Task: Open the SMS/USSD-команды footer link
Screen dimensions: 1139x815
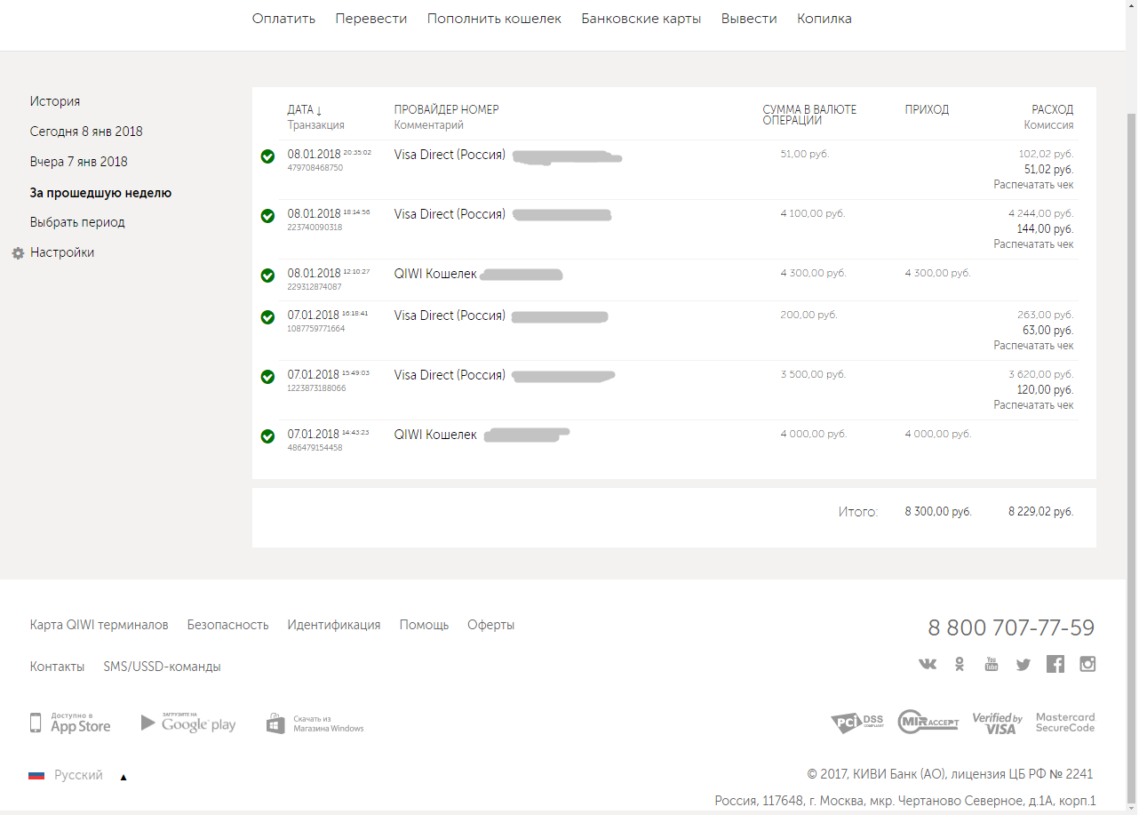Action: point(162,667)
